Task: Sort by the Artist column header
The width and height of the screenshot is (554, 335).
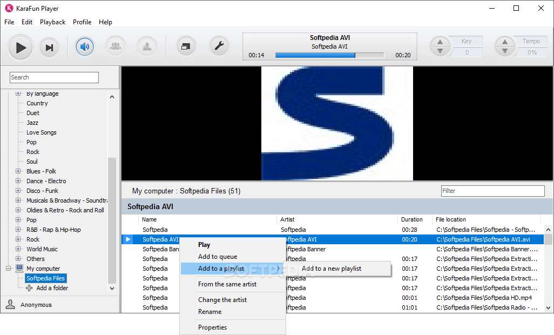Action: 287,219
